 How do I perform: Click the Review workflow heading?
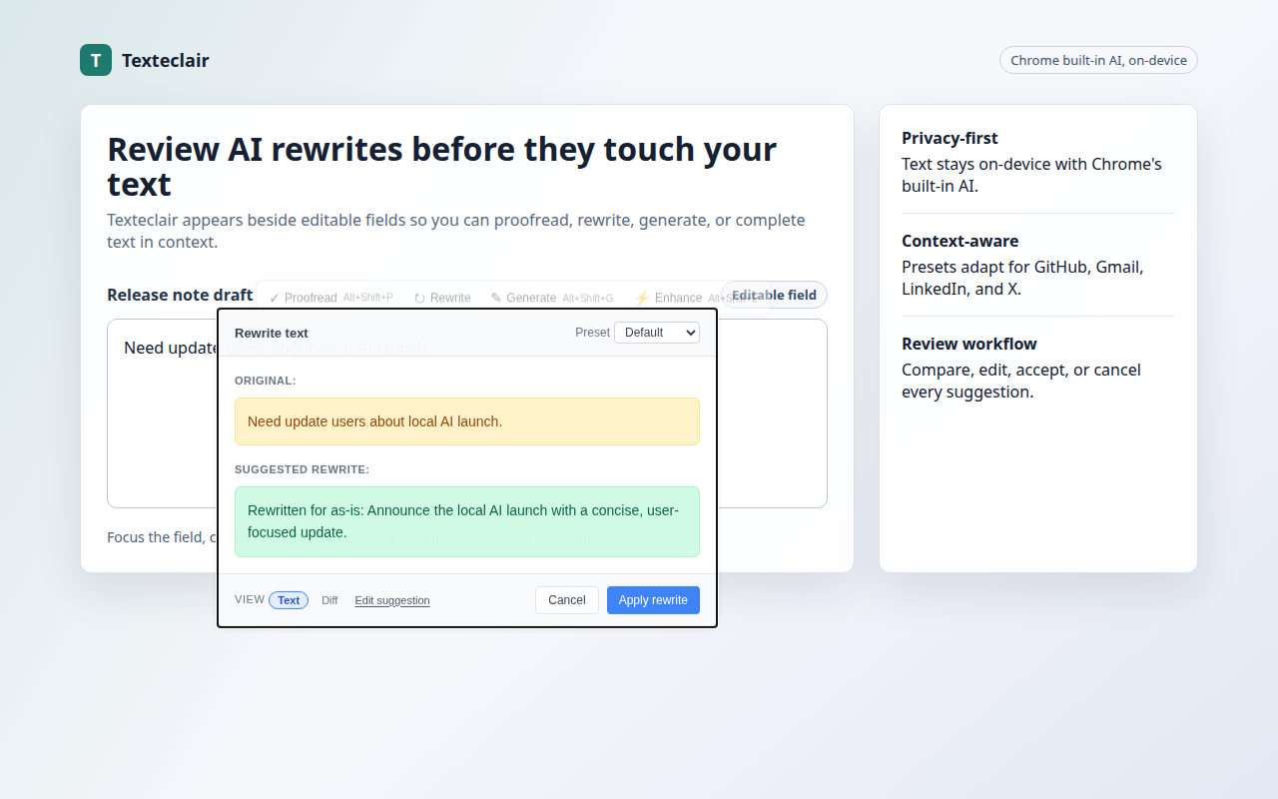click(969, 344)
